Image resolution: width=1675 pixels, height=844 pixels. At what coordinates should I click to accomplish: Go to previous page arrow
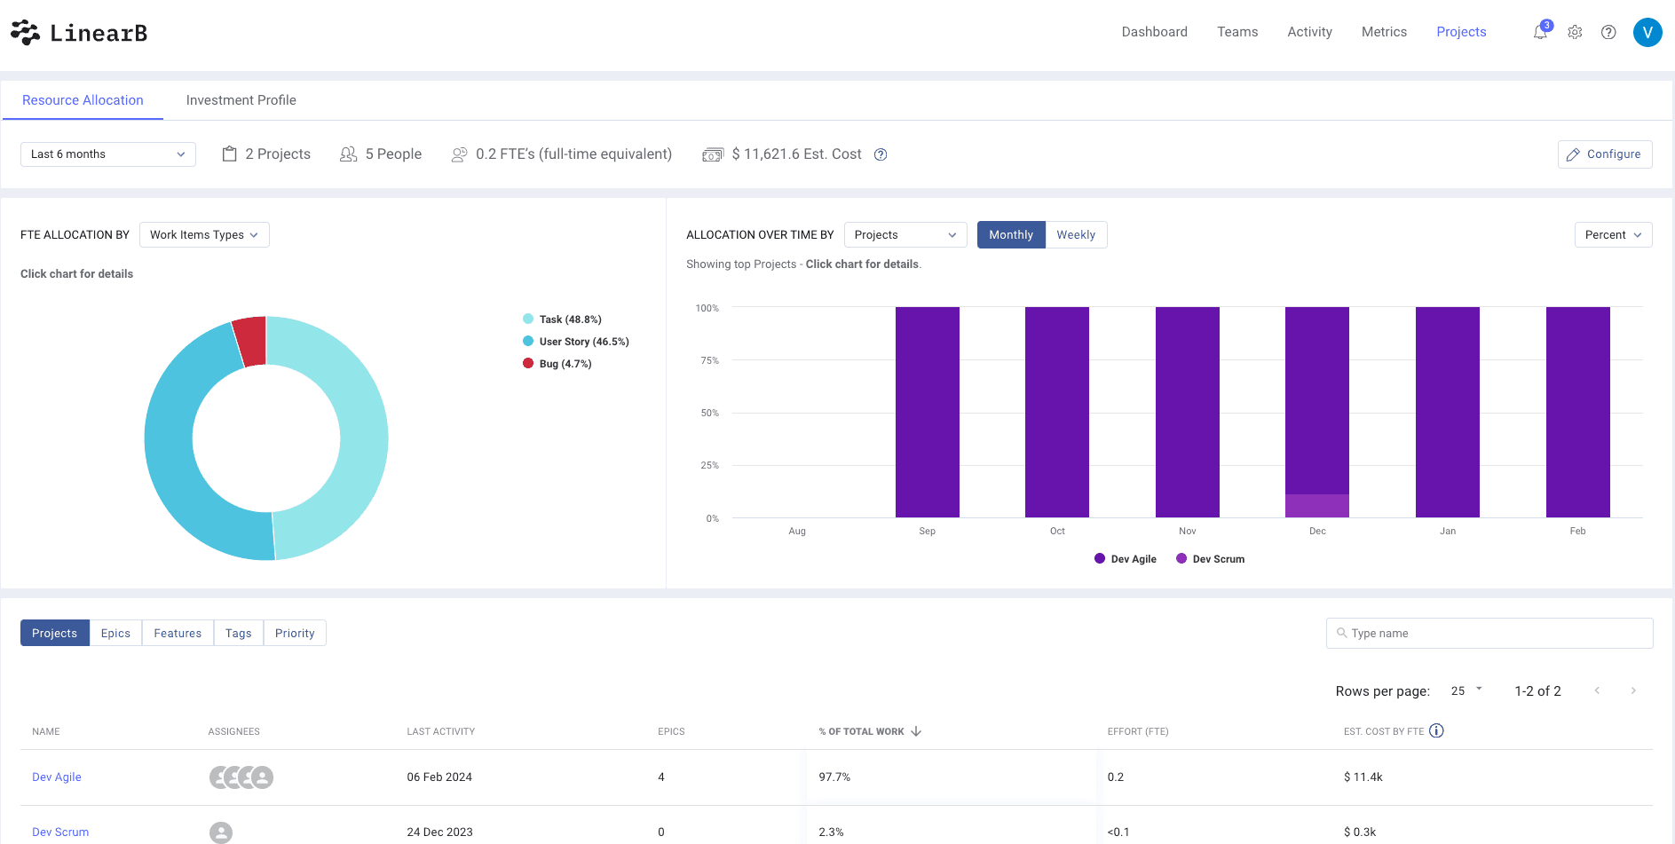click(1597, 690)
